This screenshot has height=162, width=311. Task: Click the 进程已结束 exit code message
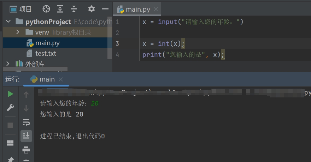tap(72, 136)
